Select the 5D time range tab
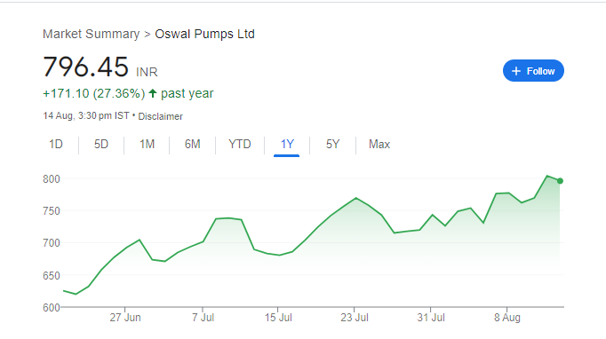606x339 pixels. pyautogui.click(x=101, y=144)
